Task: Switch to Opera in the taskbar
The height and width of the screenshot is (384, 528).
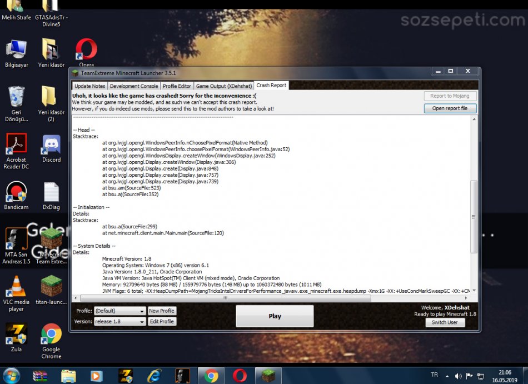Action: pos(240,376)
